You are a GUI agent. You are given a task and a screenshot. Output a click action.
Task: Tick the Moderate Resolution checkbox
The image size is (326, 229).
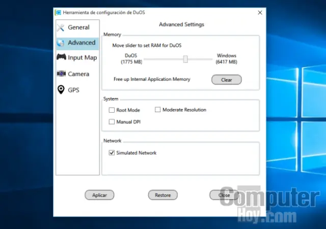click(x=158, y=110)
